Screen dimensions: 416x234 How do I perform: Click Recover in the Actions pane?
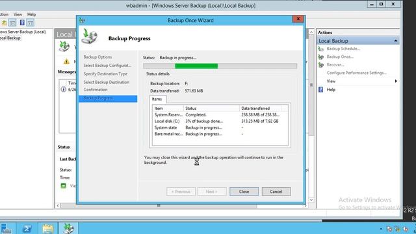[335, 64]
